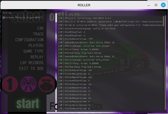
Task: Click the DIGISetMasterVolume: 7fff log line
Action: 76,39
